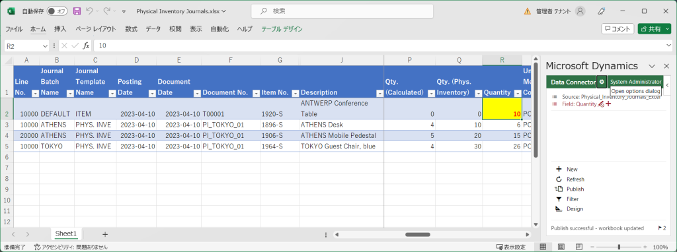677x252 pixels.
Task: Go to previous sheet with left arrow
Action: [13, 234]
